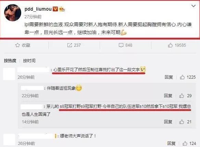Click the pdd_liumou profile avatar
The width and height of the screenshot is (200, 147).
point(13,13)
